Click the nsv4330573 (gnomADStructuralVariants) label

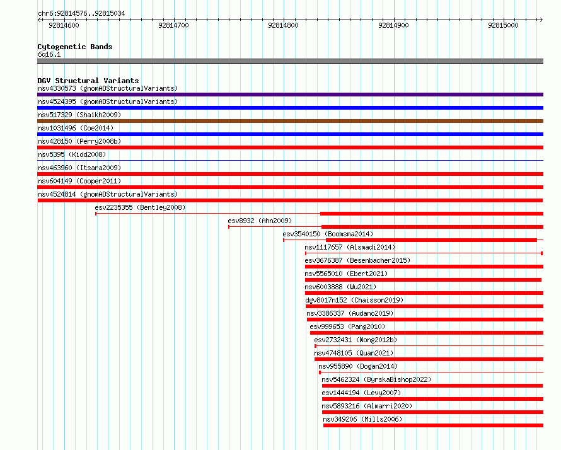tap(108, 88)
